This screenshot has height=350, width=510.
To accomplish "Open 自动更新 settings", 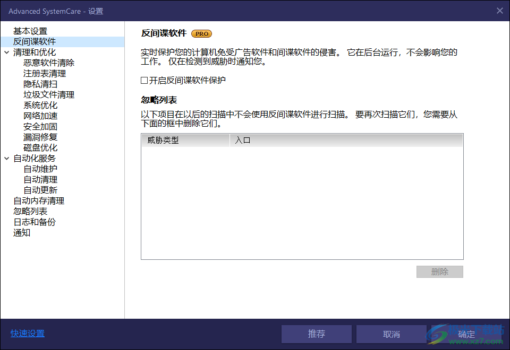I will 40,190.
